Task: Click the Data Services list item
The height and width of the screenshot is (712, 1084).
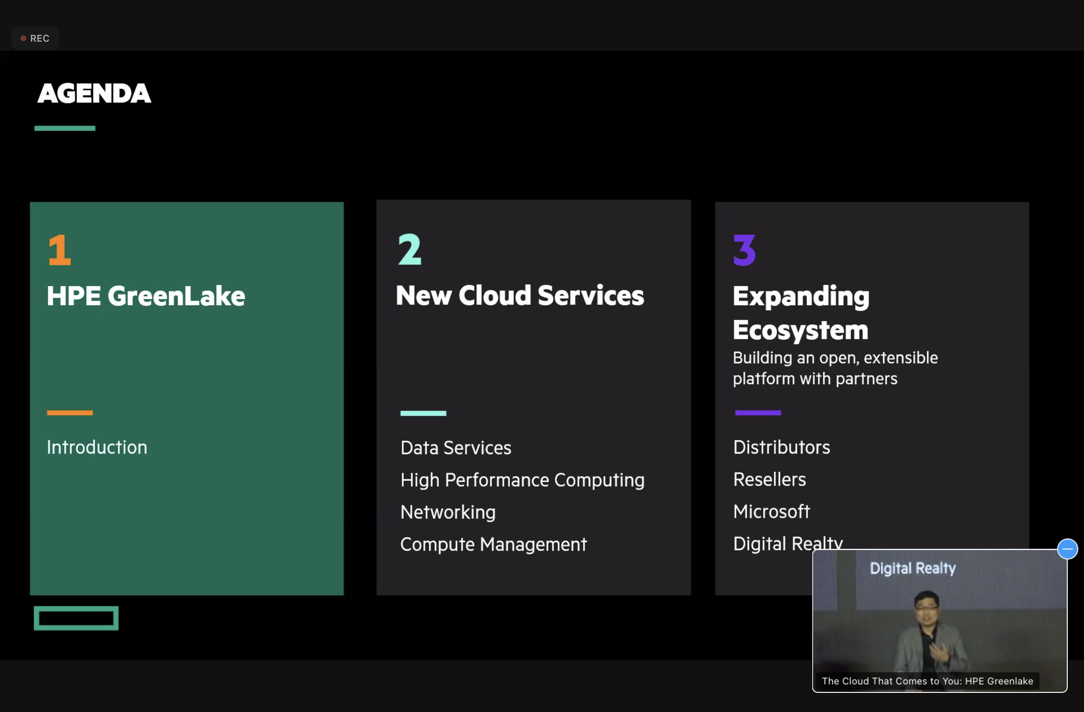Action: [455, 448]
